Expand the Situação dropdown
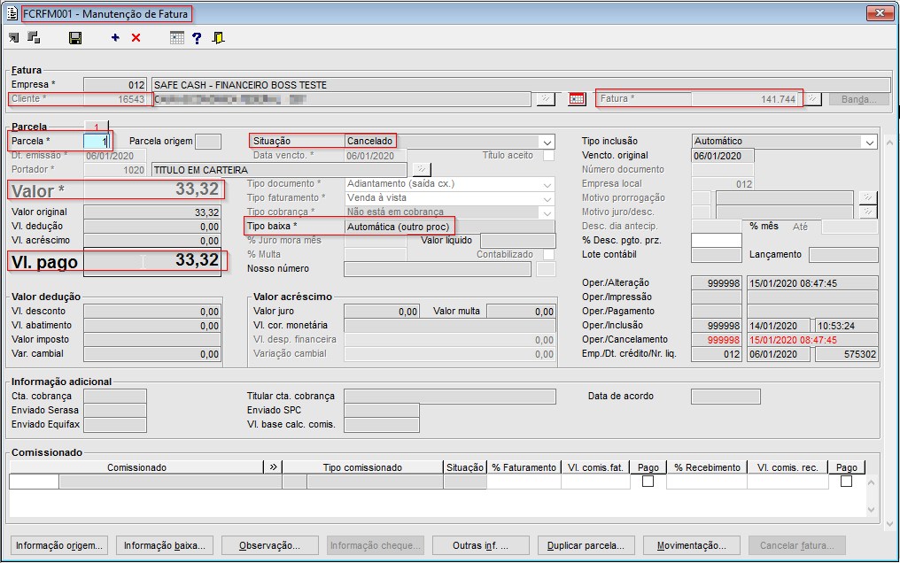Viewport: 900px width, 563px height. pos(547,142)
